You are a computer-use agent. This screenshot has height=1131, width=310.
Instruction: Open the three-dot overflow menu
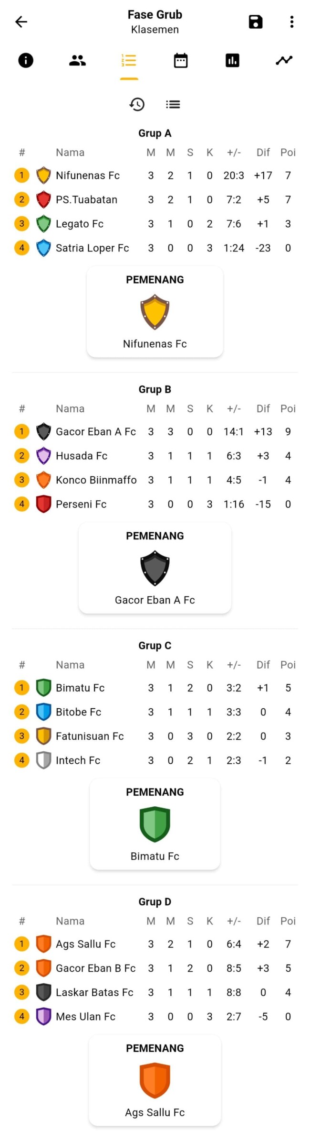(x=291, y=22)
